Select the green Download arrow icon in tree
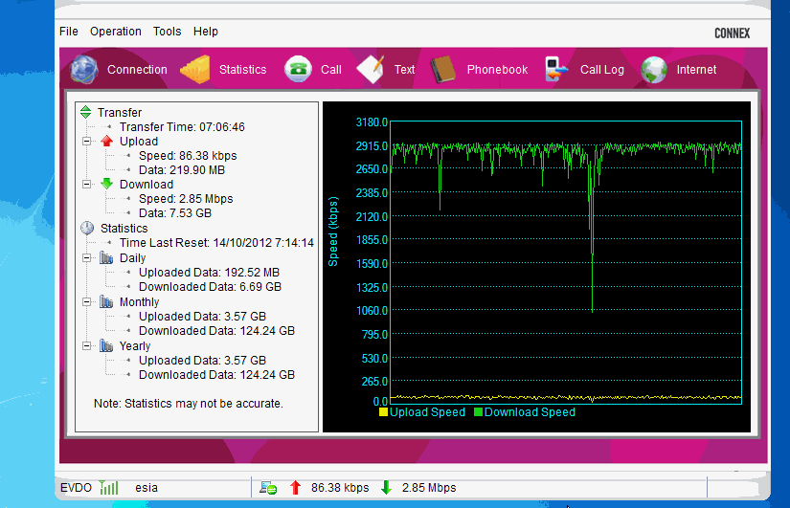The image size is (790, 508). 106,184
